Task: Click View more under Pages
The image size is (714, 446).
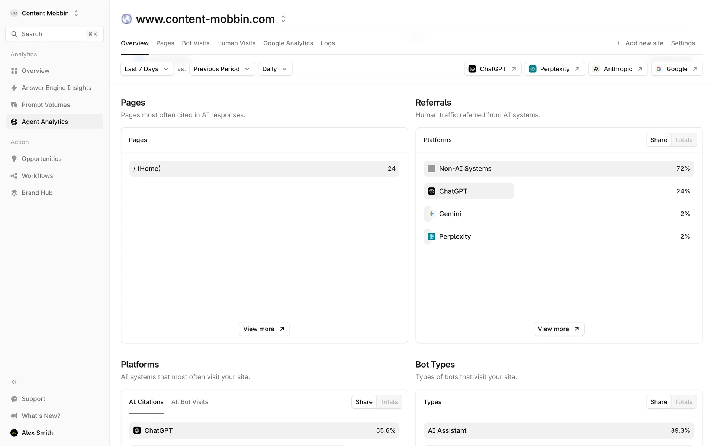Action: (264, 329)
